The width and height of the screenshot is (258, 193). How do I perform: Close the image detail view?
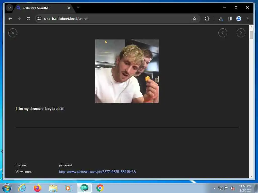tap(13, 33)
